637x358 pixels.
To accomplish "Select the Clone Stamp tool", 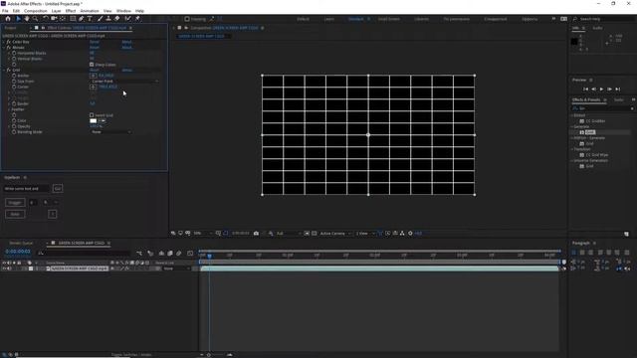I will (108, 19).
